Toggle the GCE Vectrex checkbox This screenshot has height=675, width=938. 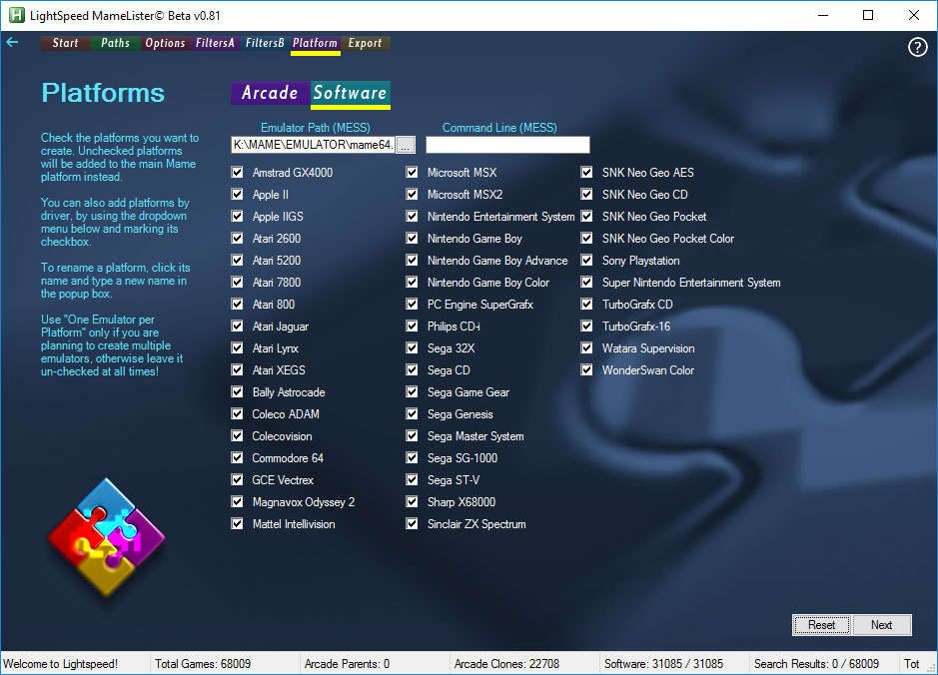(237, 480)
